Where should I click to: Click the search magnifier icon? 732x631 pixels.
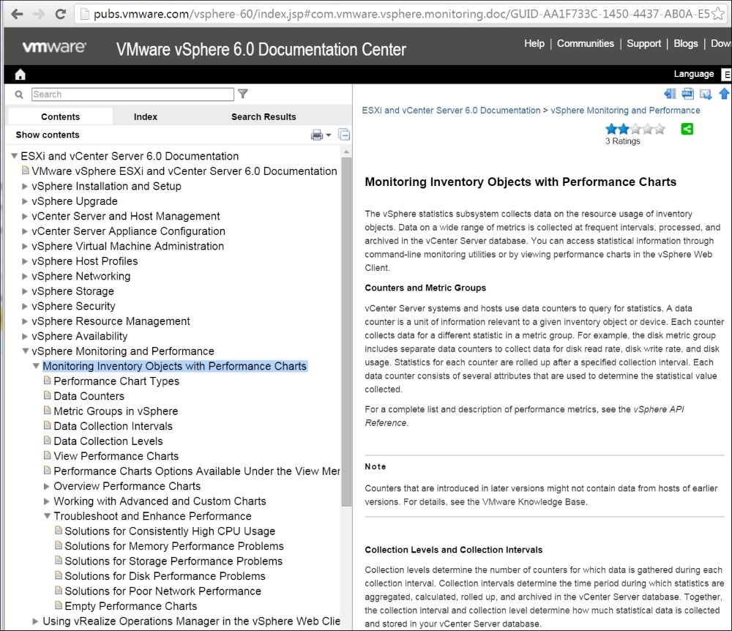coord(19,94)
